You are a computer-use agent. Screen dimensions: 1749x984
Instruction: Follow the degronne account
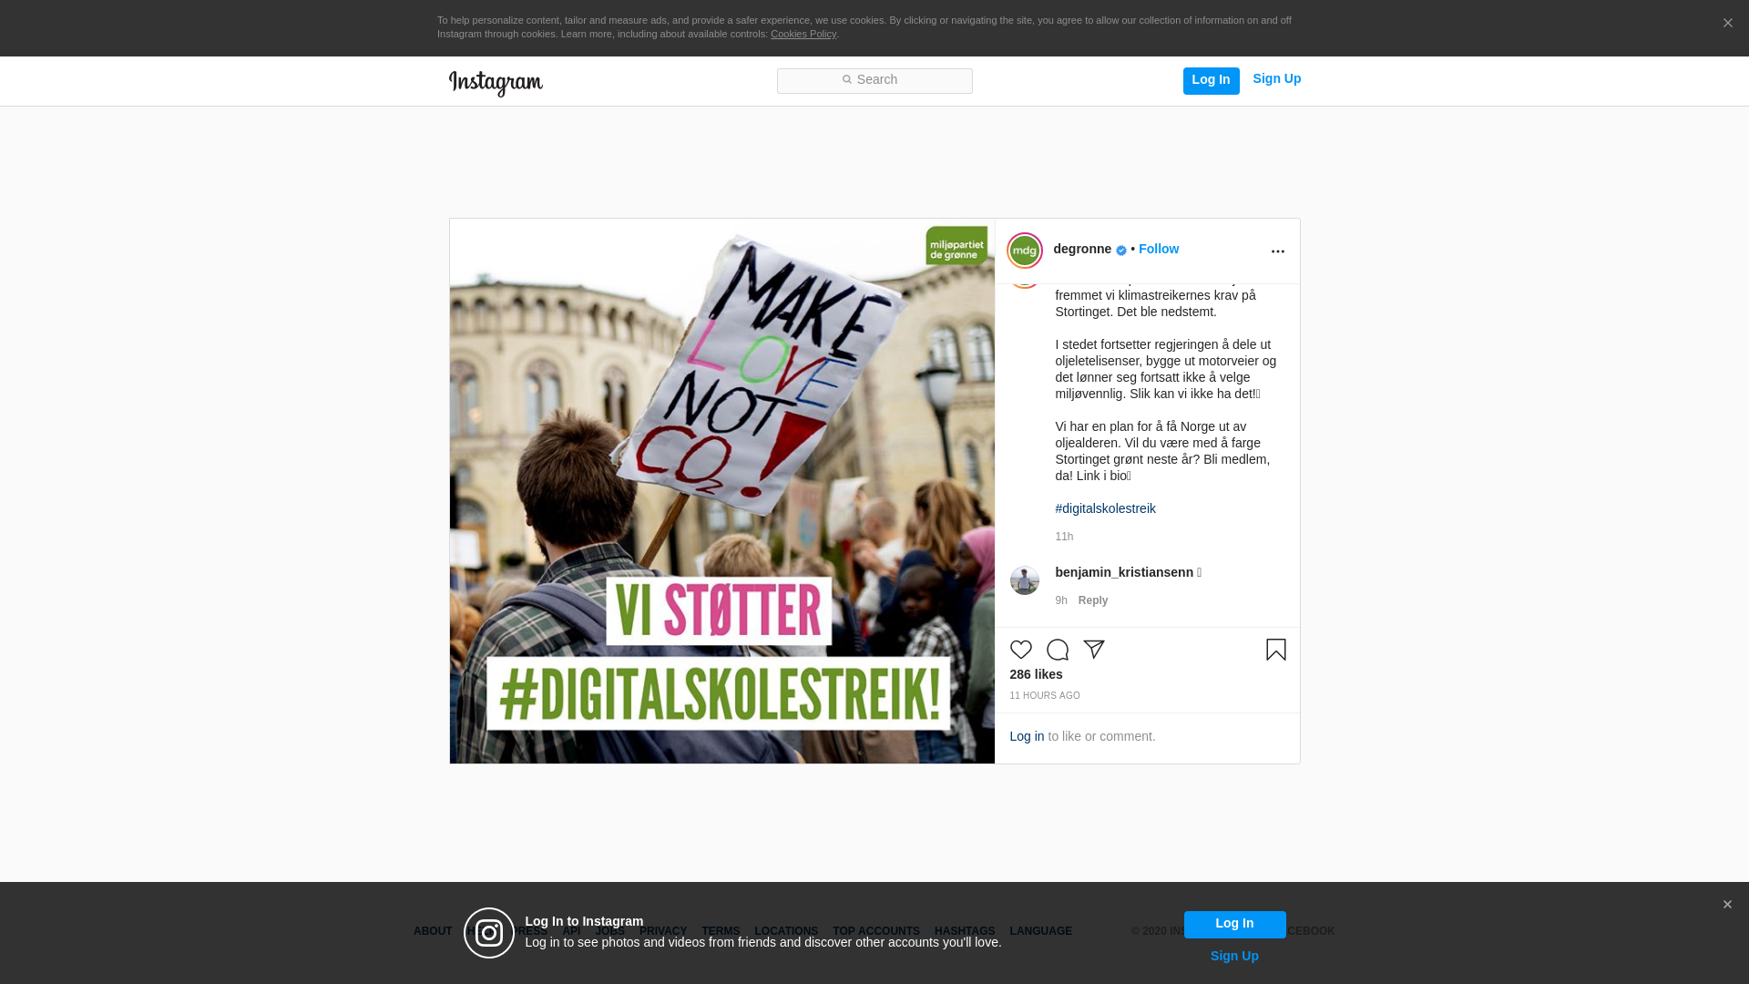coord(1158,249)
